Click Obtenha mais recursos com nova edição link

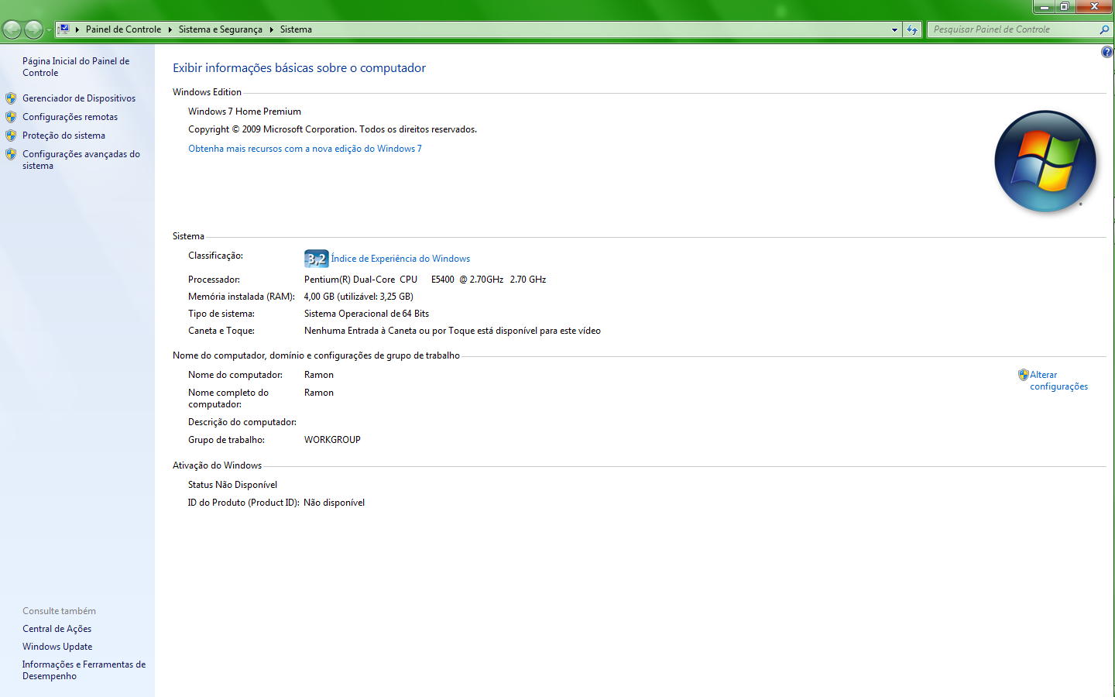pyautogui.click(x=305, y=149)
